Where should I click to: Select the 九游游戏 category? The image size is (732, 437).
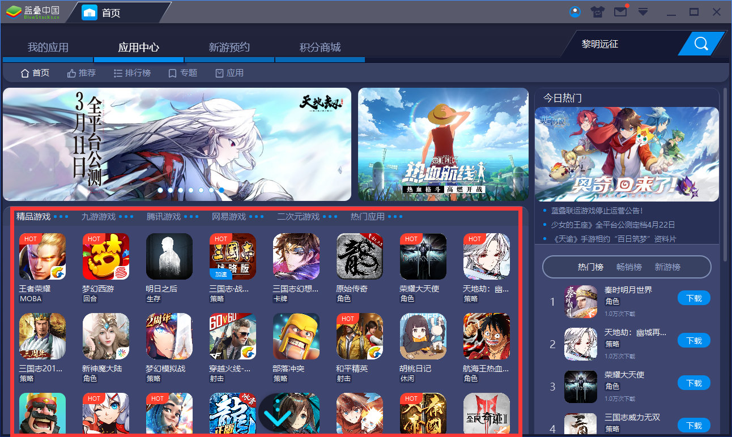coord(99,216)
